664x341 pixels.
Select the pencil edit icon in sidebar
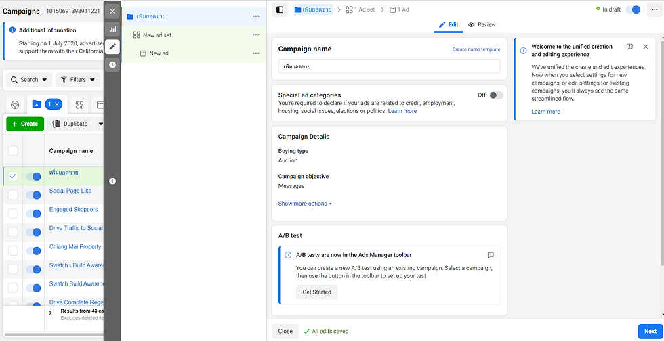click(x=112, y=47)
